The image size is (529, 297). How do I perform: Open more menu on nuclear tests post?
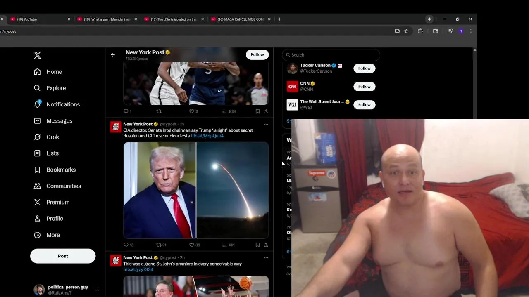tap(266, 124)
